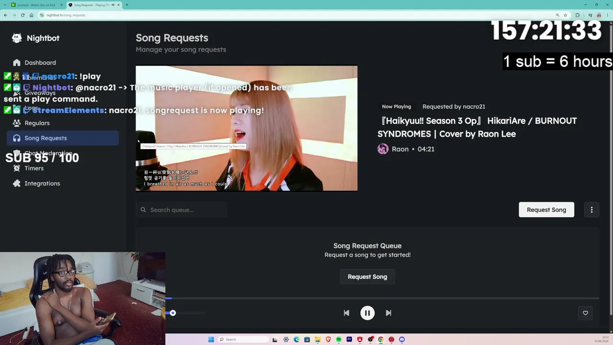Image resolution: width=613 pixels, height=345 pixels.
Task: Click the Raon channel avatar
Action: pyautogui.click(x=383, y=149)
